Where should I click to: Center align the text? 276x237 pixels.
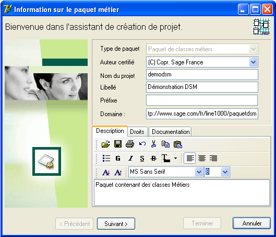(202, 159)
